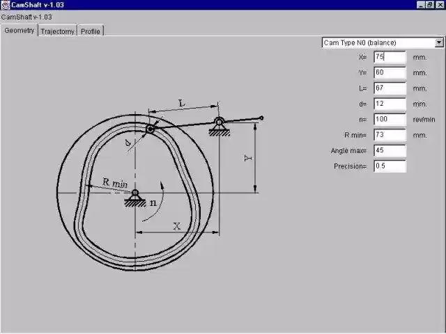Click the X= input field
Viewport: 446px width, 334px height.
click(390, 57)
